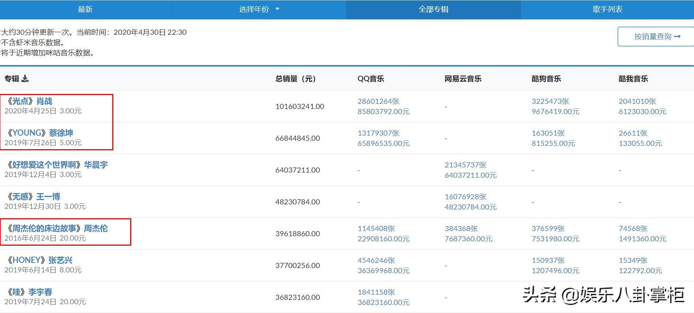Select total sales value 66844845.00

point(298,138)
